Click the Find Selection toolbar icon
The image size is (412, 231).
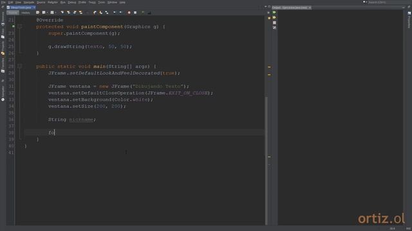62,12
